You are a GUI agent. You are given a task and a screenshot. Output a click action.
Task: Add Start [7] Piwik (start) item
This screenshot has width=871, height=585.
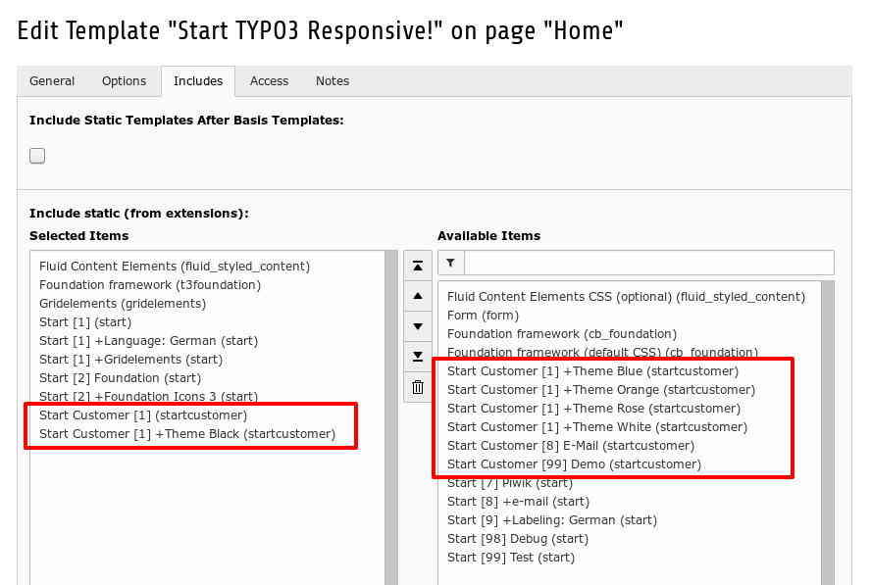point(509,483)
